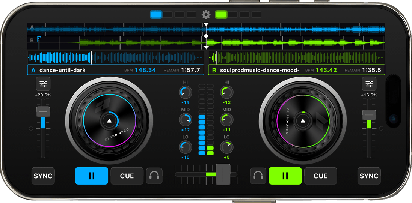The image size is (412, 203).
Task: Click deck A MID value +12
Action: [x=186, y=130]
